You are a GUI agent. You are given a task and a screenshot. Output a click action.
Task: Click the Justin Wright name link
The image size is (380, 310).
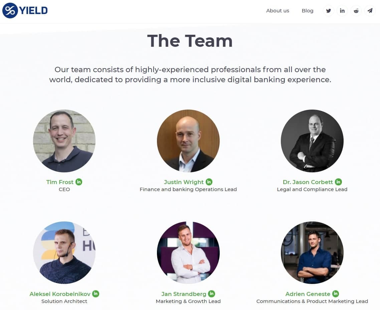(x=184, y=182)
